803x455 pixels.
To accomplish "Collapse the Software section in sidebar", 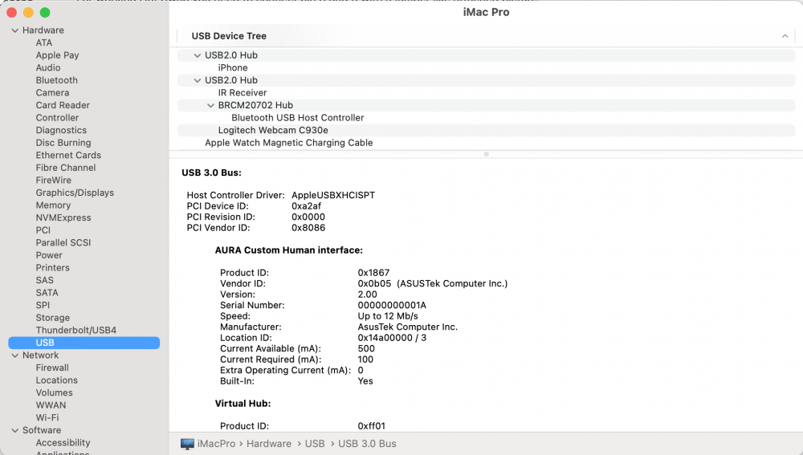I will (14, 431).
